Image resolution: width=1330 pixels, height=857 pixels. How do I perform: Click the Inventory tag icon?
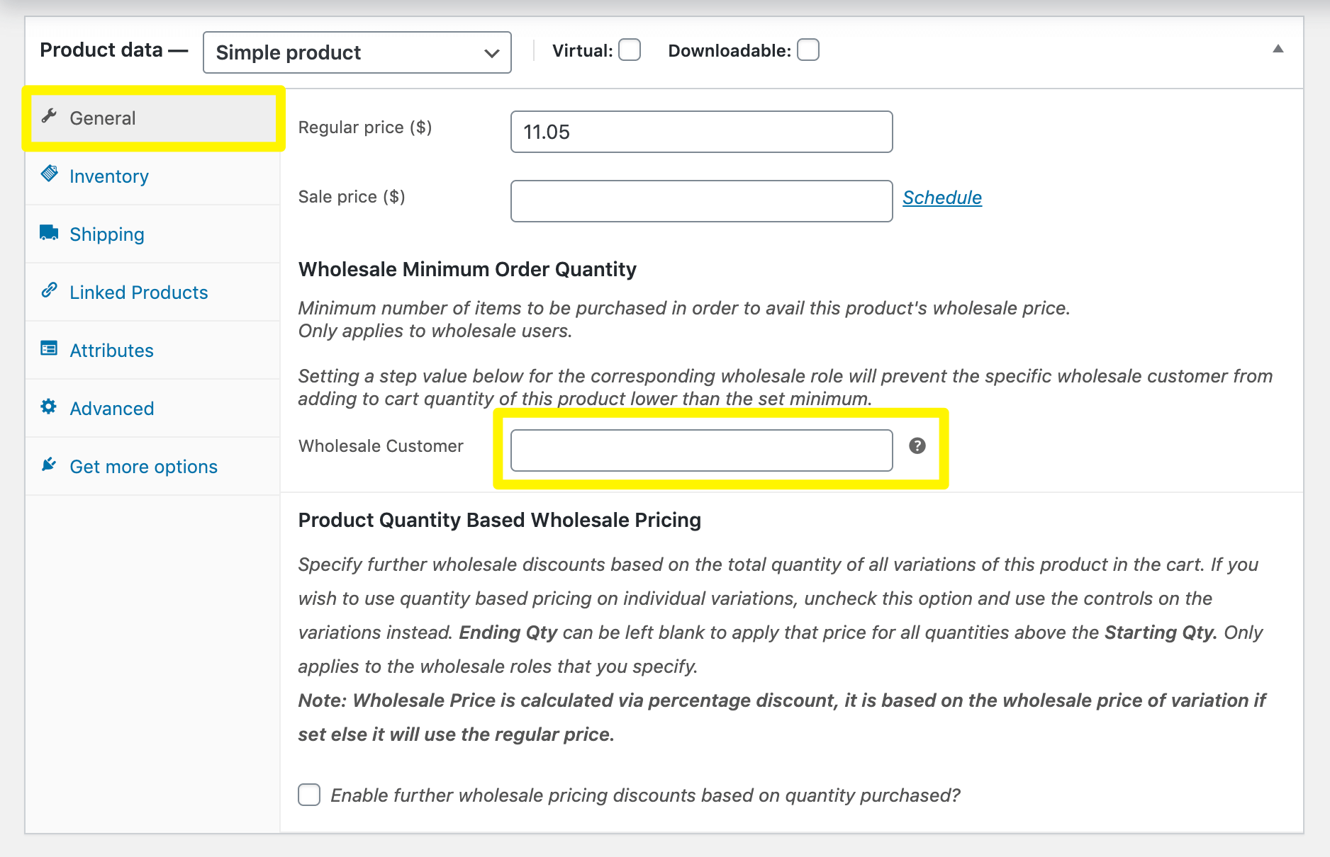point(49,174)
